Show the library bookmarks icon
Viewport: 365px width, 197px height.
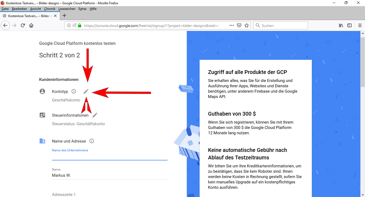[x=341, y=25]
